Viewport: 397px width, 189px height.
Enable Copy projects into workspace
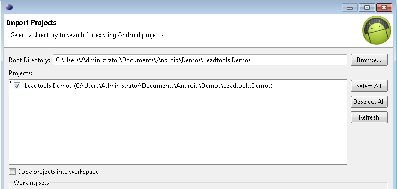12,172
